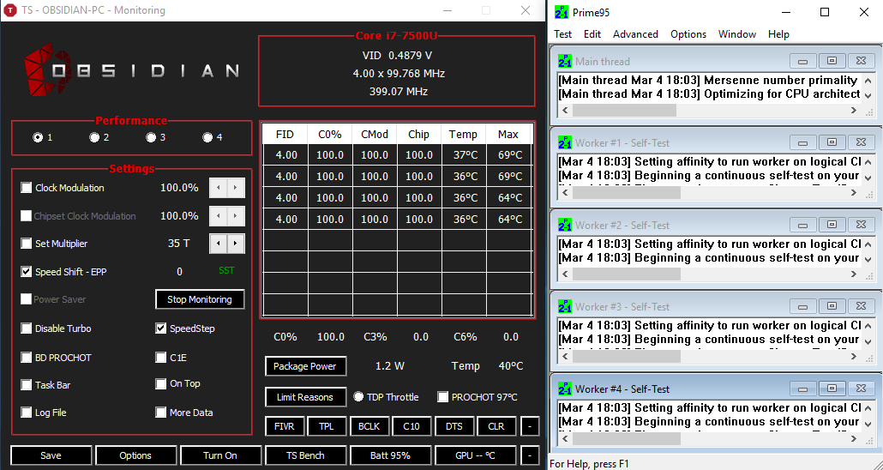Minimize the Worker #2 child window
883x470 pixels.
(x=803, y=225)
